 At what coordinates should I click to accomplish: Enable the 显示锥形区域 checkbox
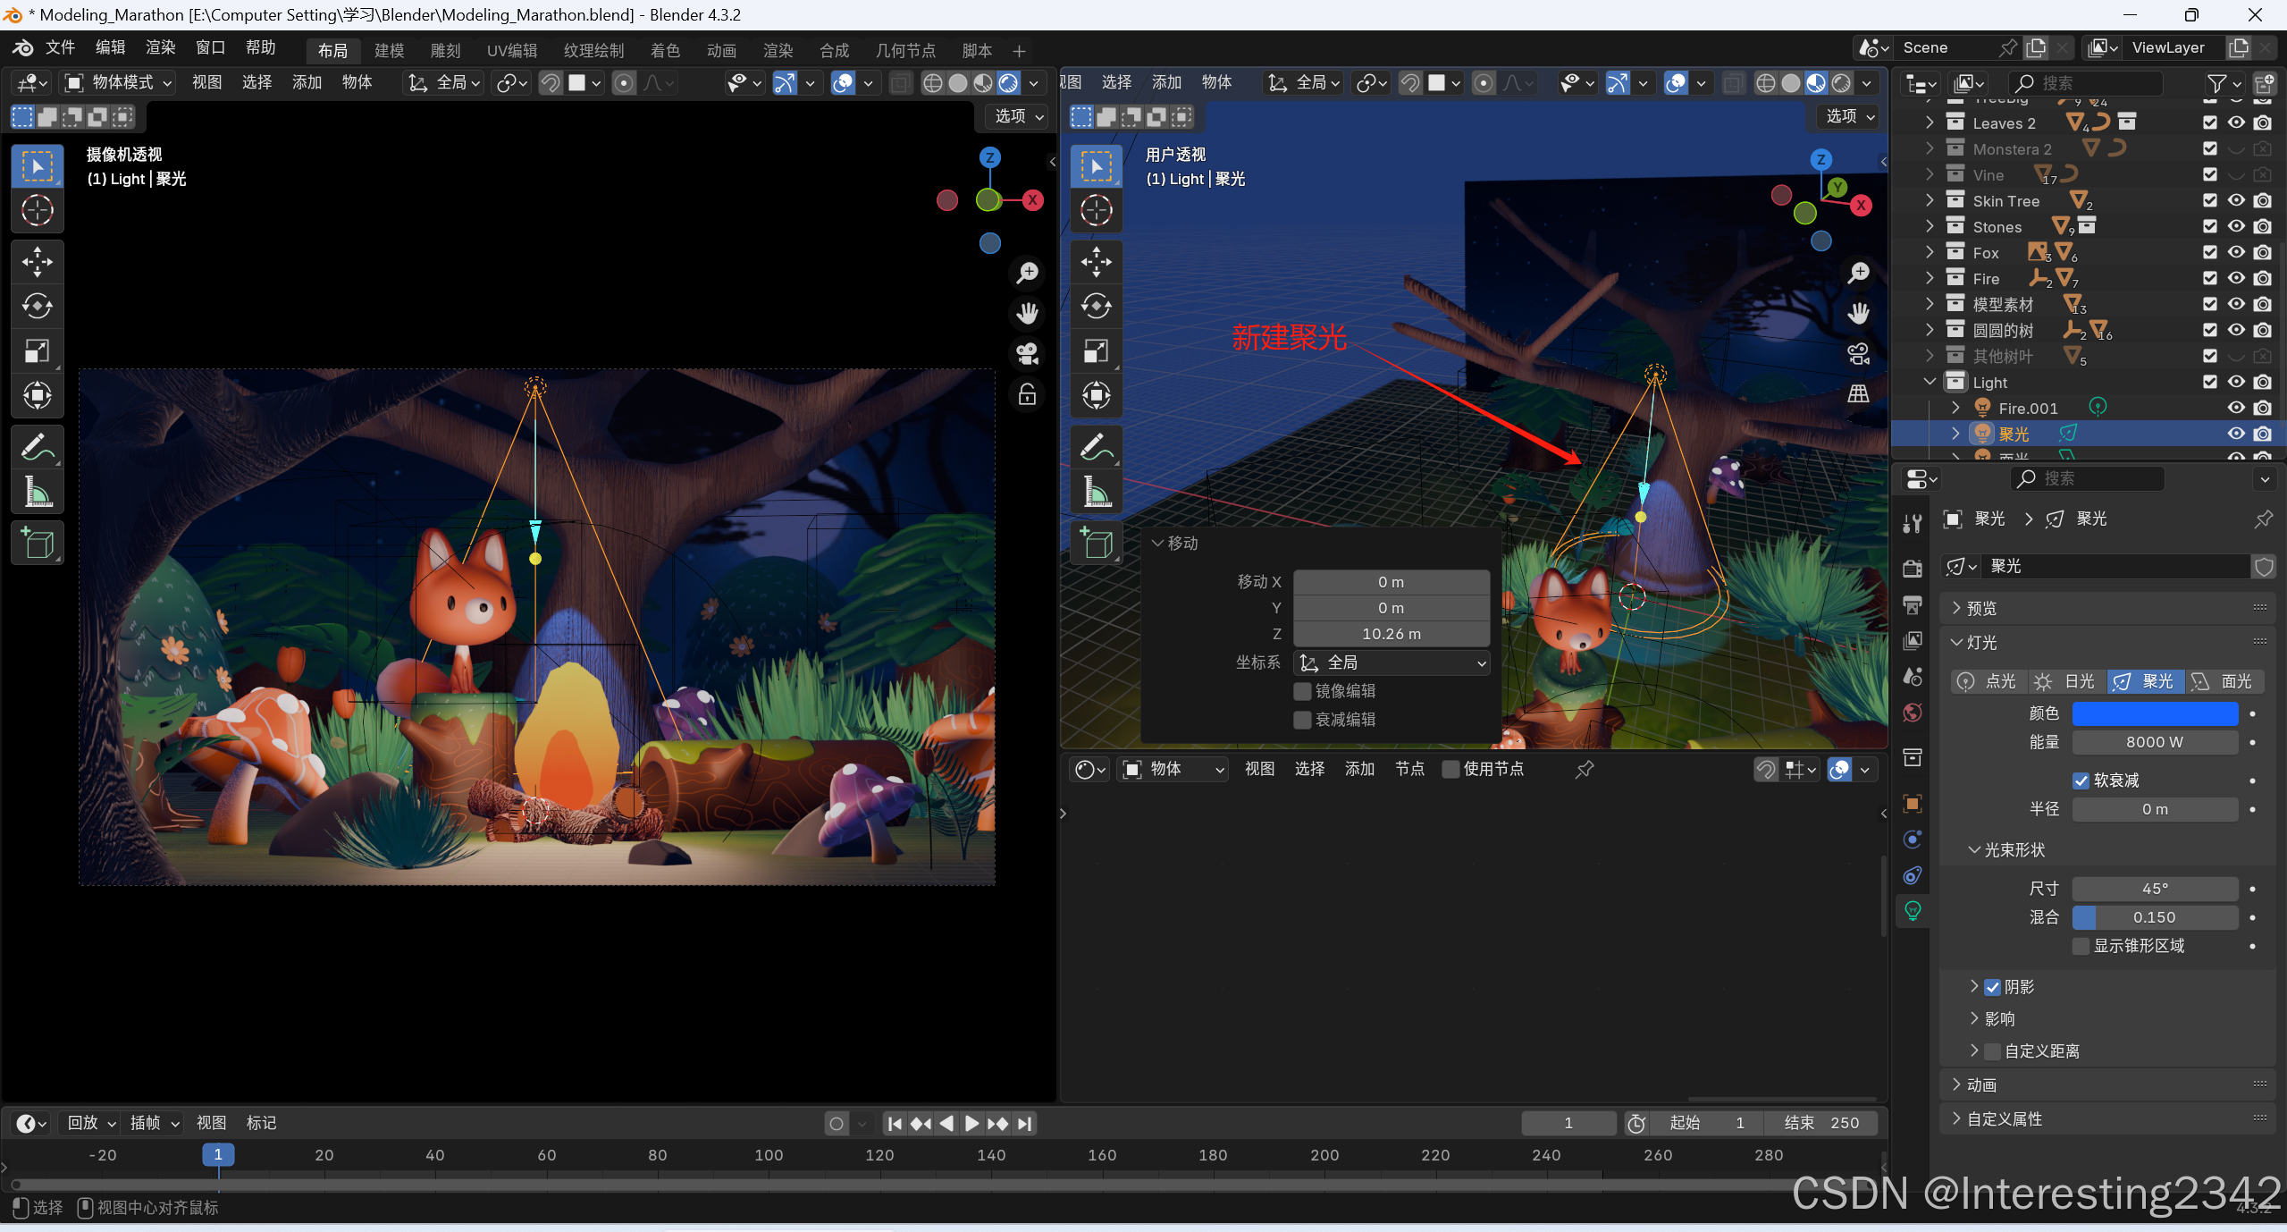[2081, 946]
